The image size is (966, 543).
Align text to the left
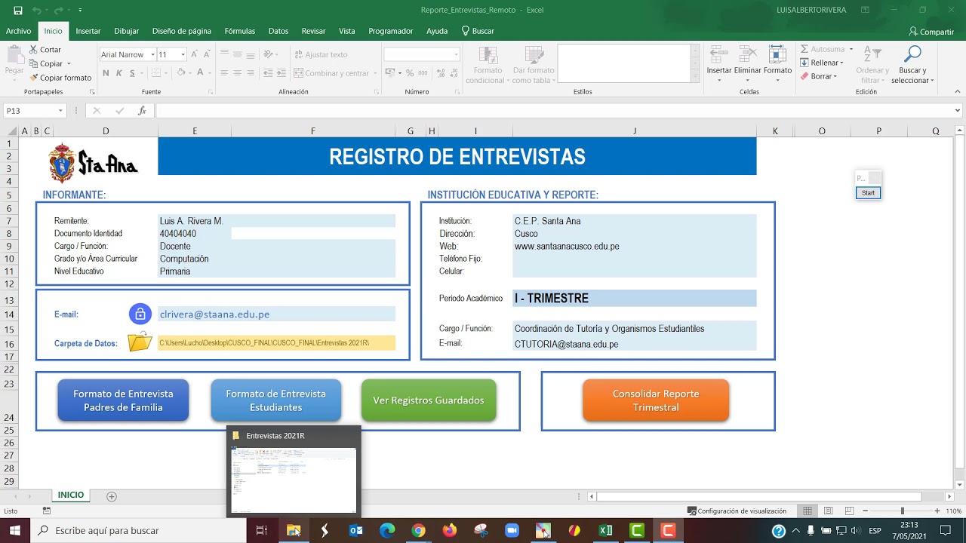coord(224,73)
